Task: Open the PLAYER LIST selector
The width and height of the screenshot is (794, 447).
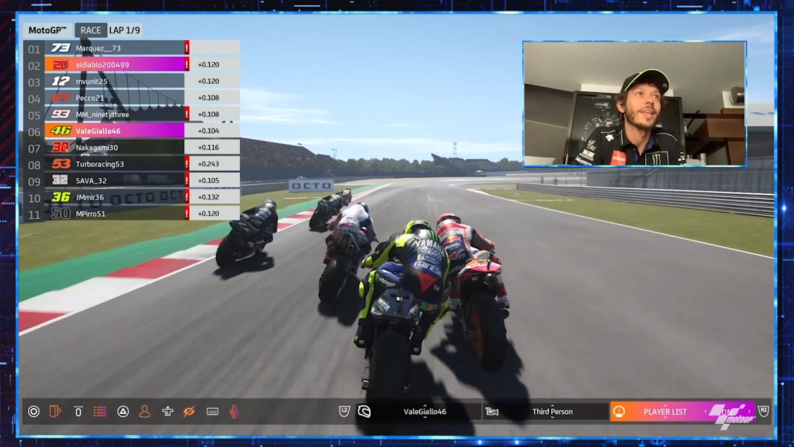Action: coord(682,411)
